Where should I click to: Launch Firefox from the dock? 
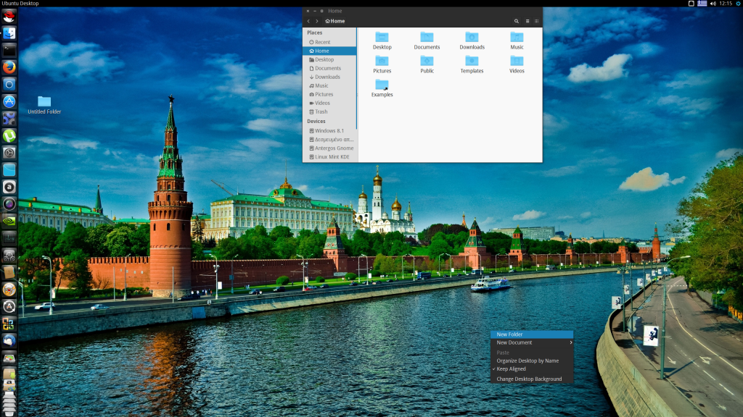coord(9,67)
